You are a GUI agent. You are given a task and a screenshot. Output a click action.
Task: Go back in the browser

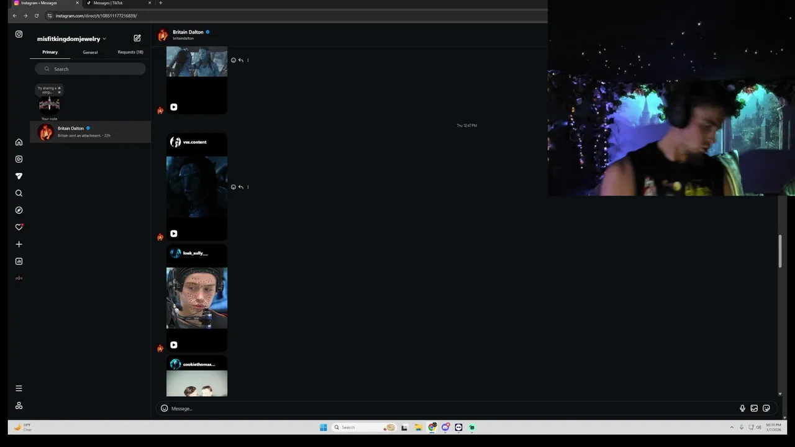tap(15, 16)
